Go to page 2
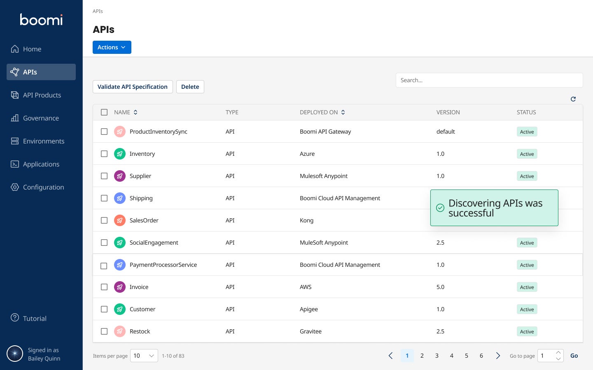593x370 pixels. click(422, 356)
